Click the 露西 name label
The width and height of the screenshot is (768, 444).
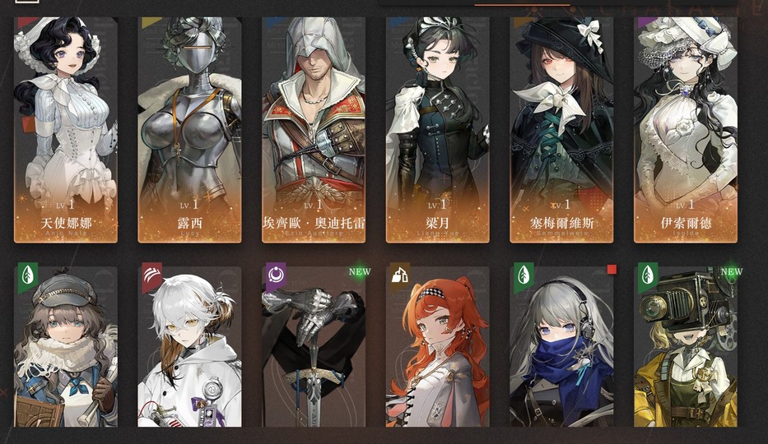[x=189, y=223]
